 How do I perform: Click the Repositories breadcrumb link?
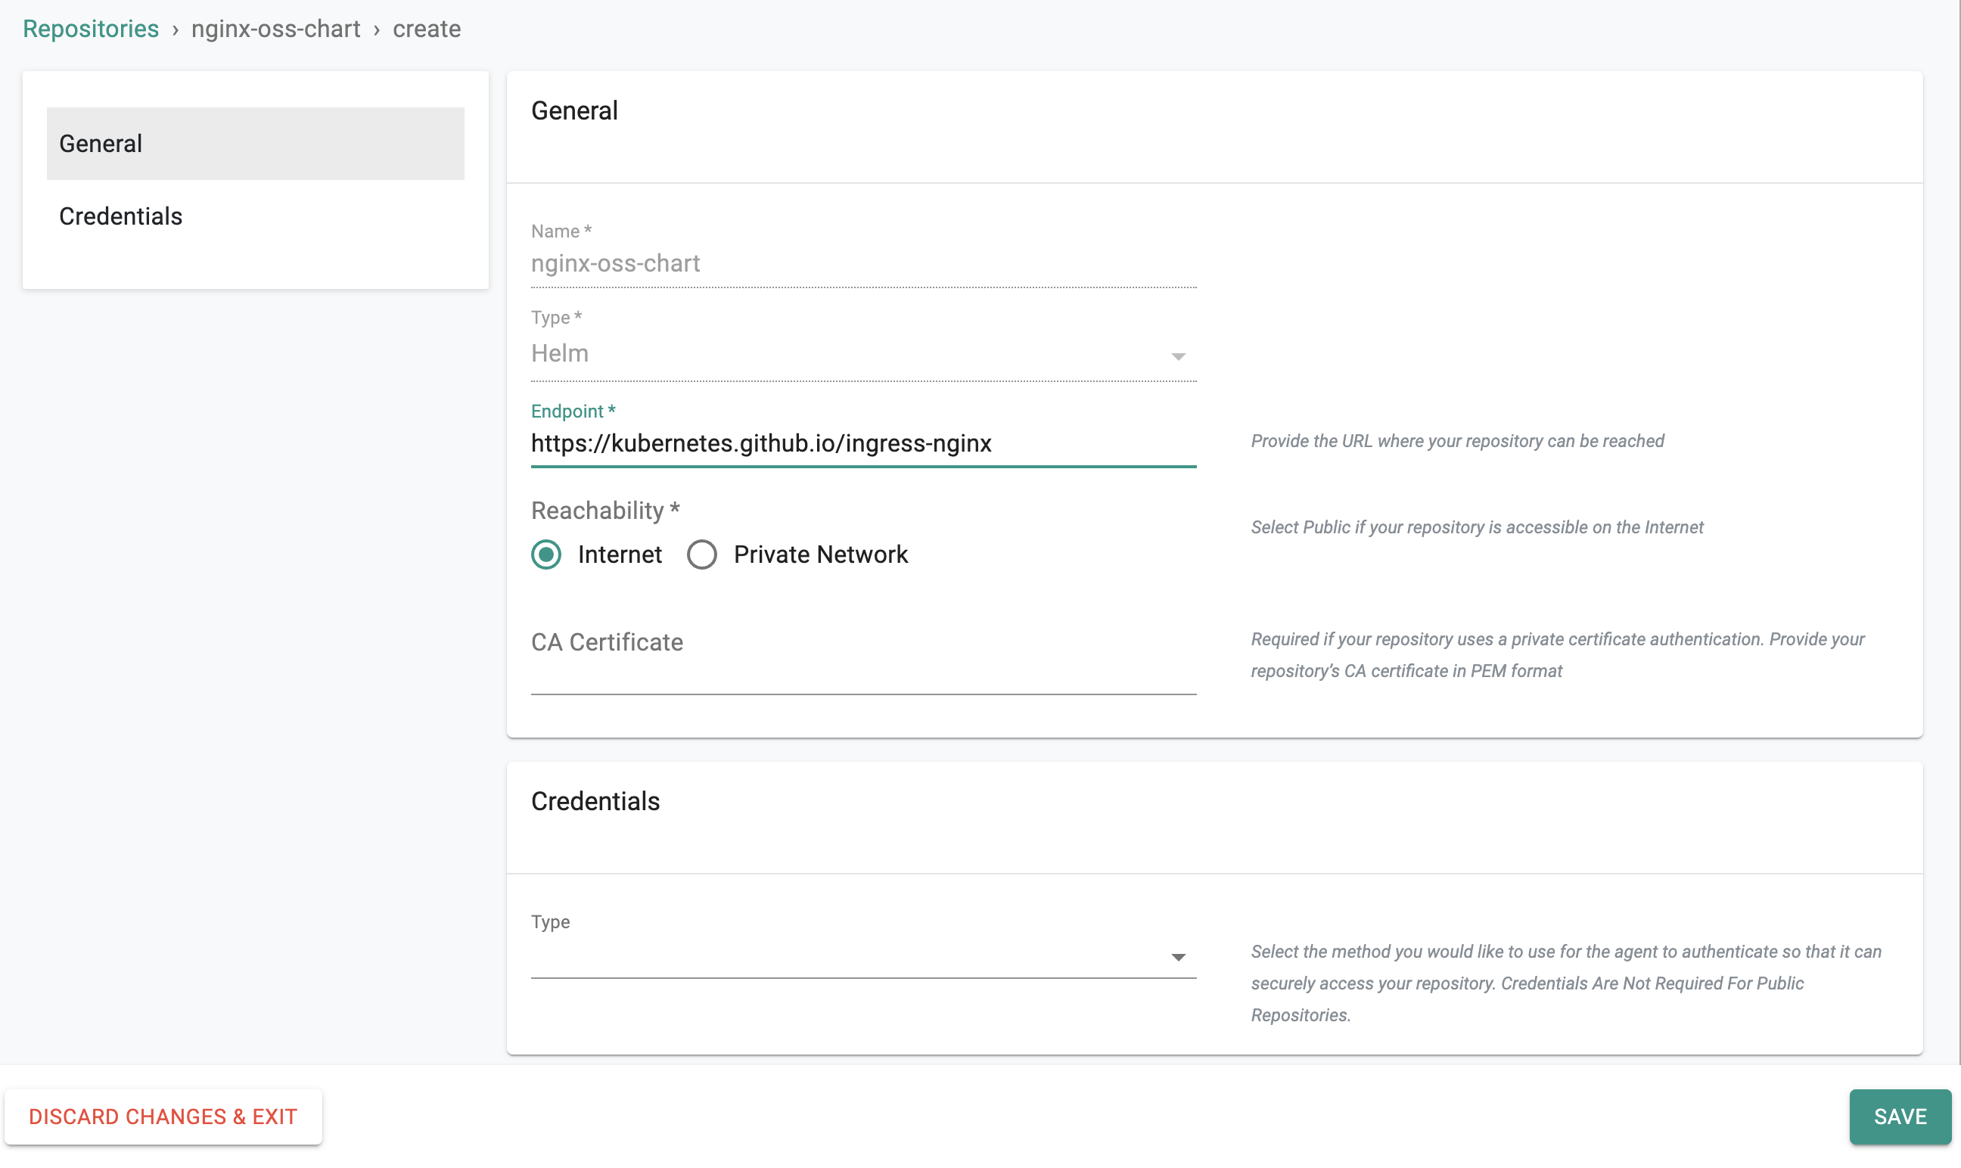(x=90, y=28)
